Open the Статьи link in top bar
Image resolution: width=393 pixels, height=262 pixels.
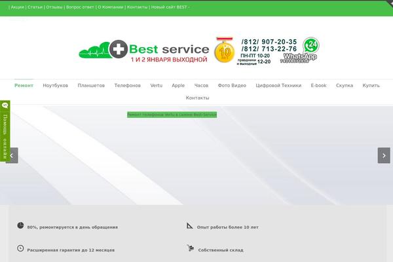click(x=35, y=7)
